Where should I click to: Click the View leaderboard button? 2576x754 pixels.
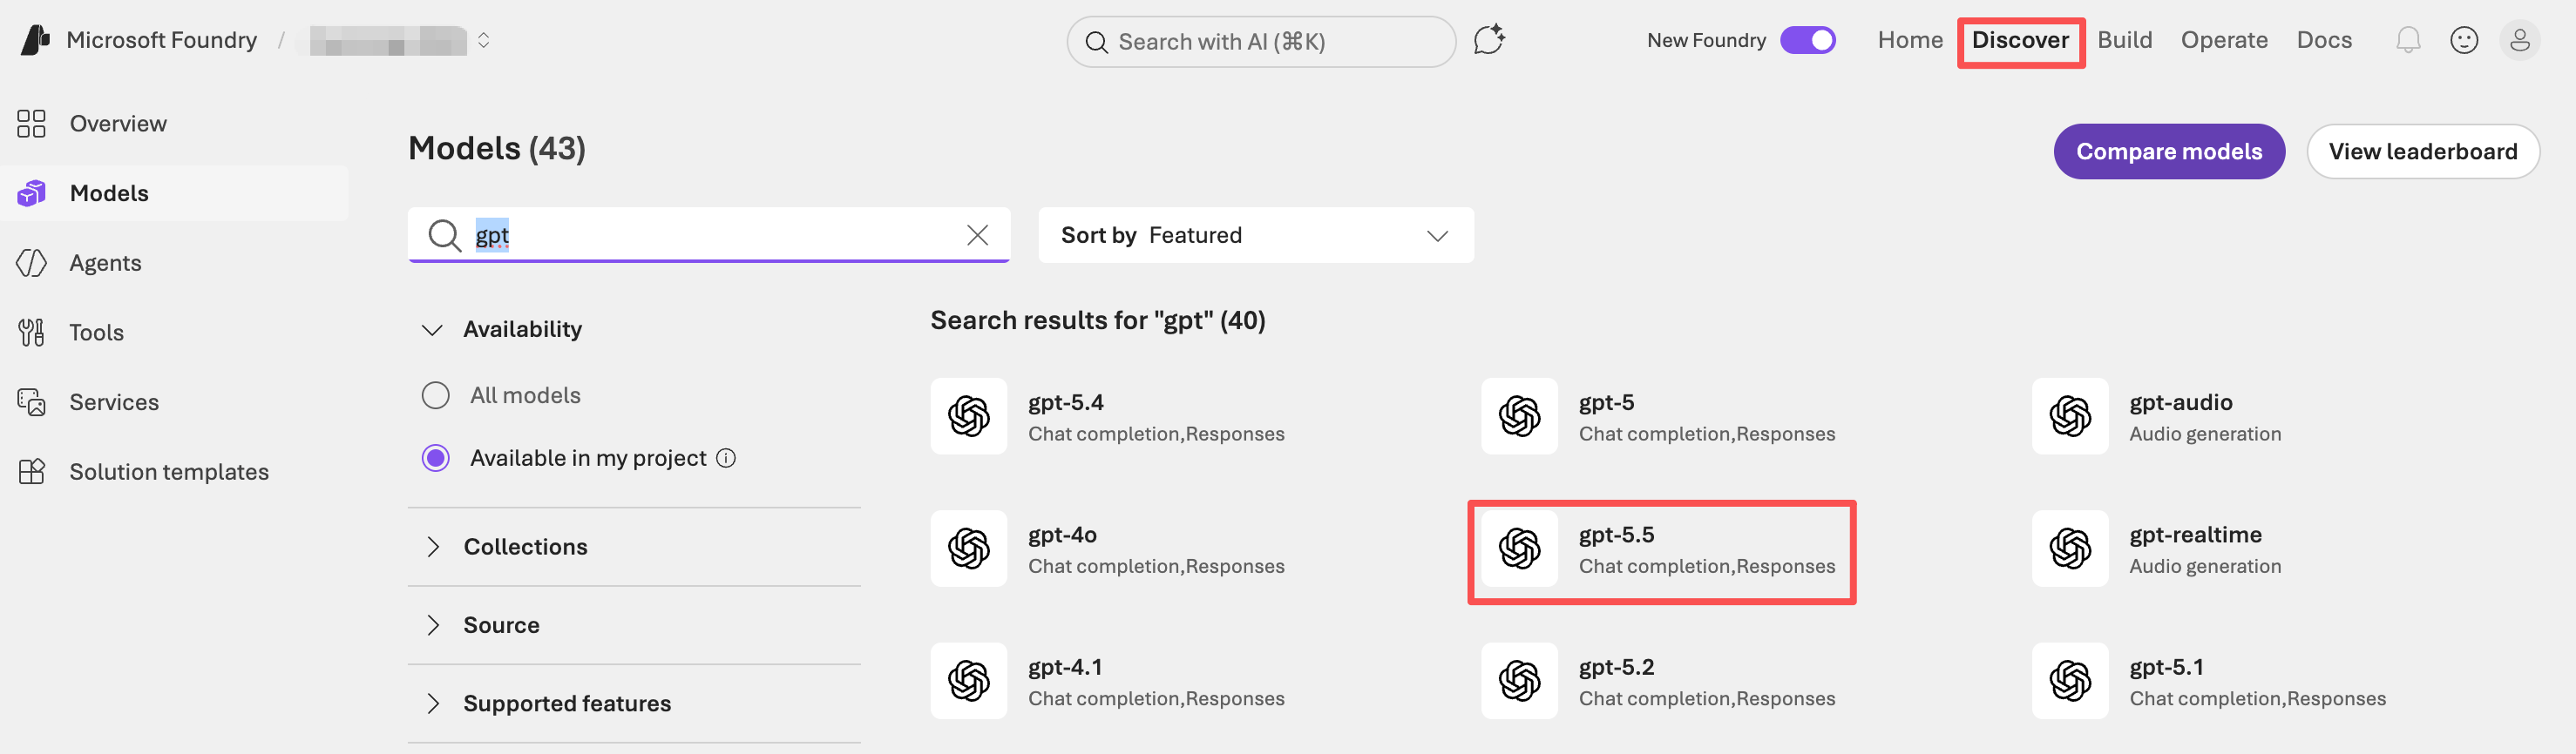point(2422,151)
